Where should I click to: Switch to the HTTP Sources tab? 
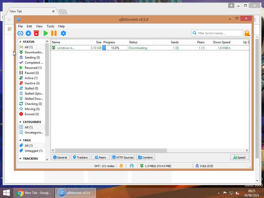click(123, 158)
